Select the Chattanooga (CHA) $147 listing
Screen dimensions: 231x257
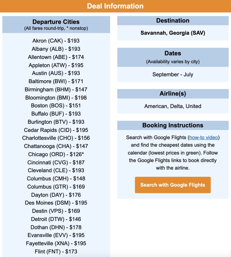56,146
